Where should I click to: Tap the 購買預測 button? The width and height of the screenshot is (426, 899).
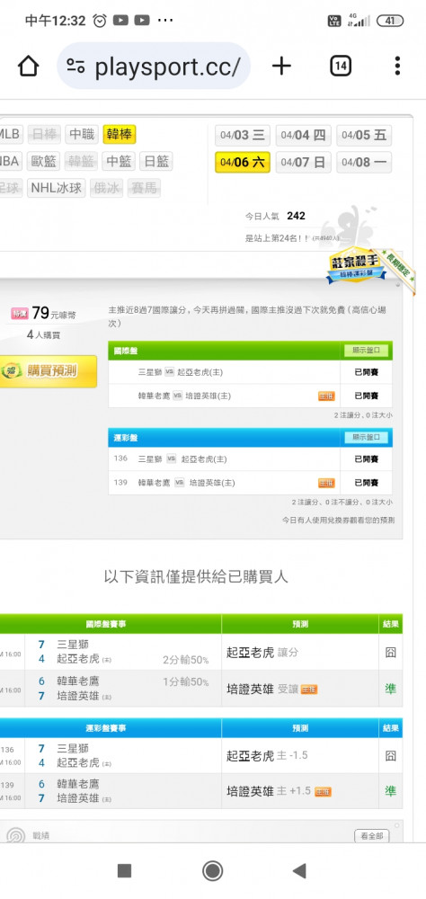click(x=49, y=371)
